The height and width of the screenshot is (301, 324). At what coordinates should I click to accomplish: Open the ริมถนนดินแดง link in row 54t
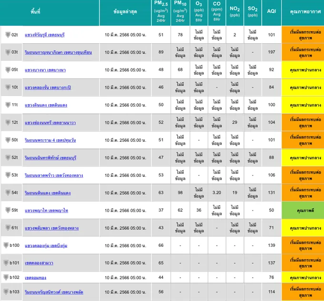(x=48, y=193)
